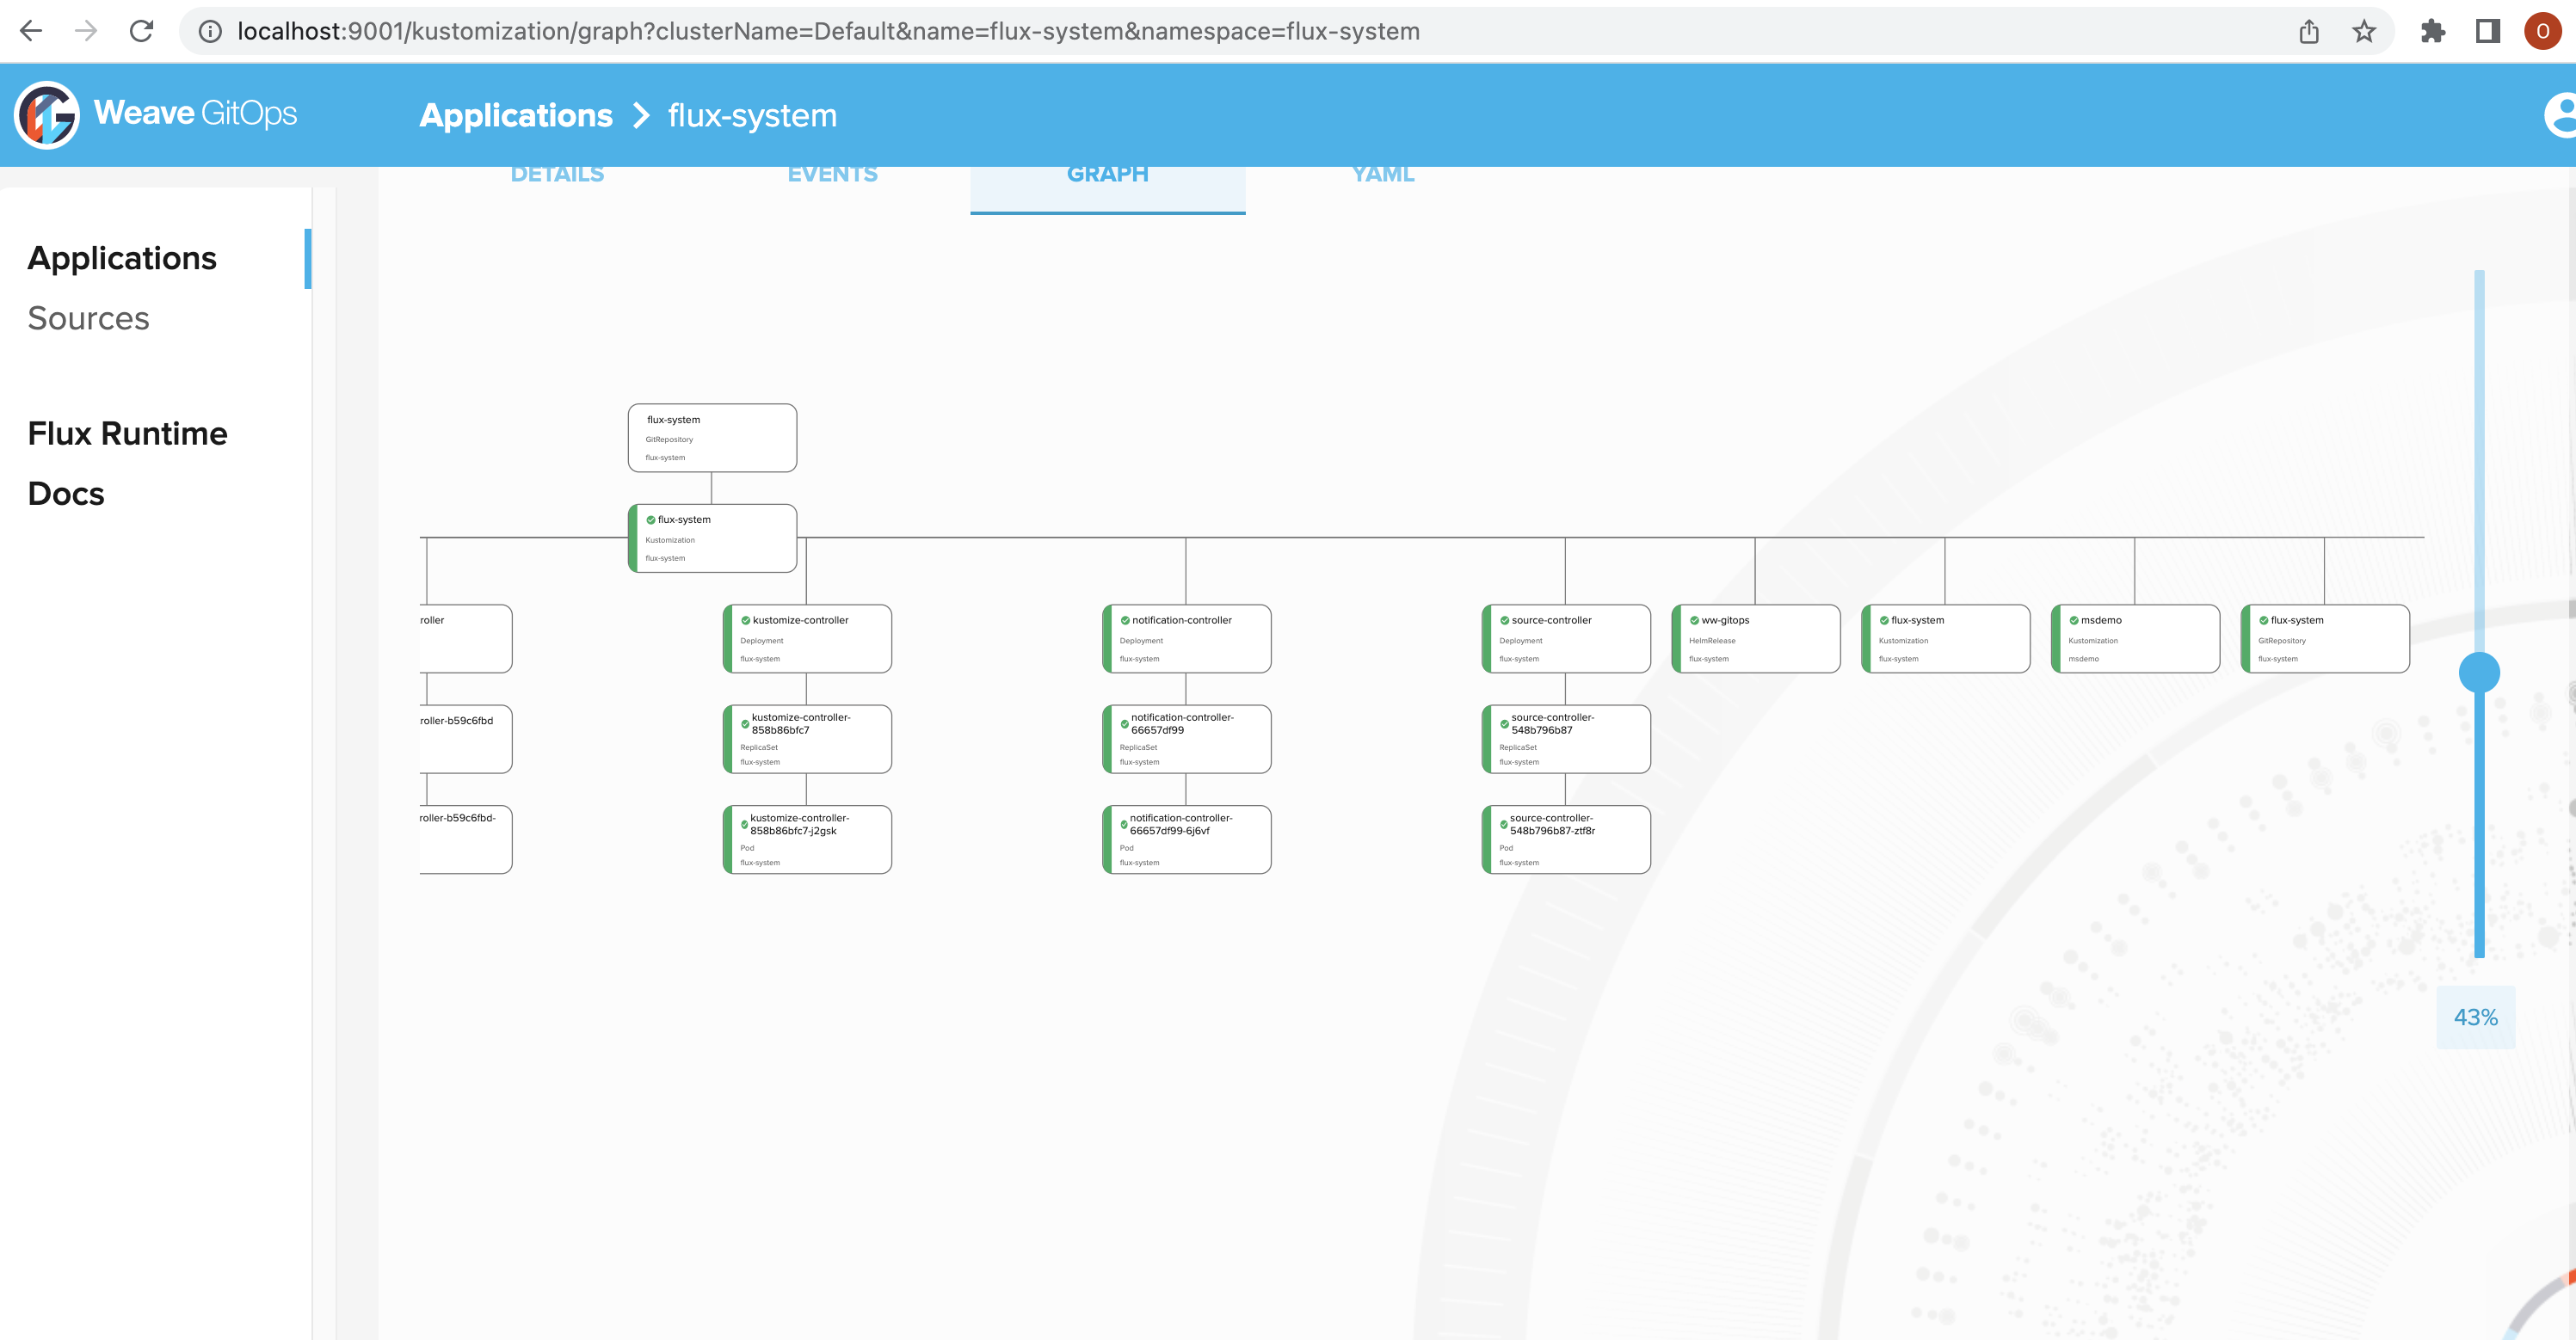Click the graph zoom slider handle
The width and height of the screenshot is (2576, 1340).
click(x=2479, y=672)
